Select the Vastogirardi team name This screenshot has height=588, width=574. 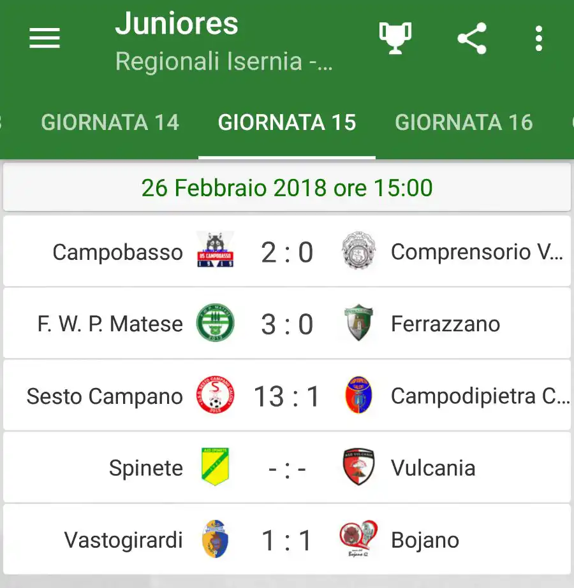123,540
